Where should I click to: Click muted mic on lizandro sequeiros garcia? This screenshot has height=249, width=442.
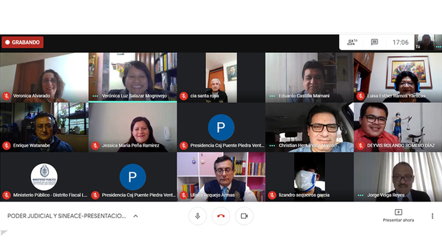272,195
